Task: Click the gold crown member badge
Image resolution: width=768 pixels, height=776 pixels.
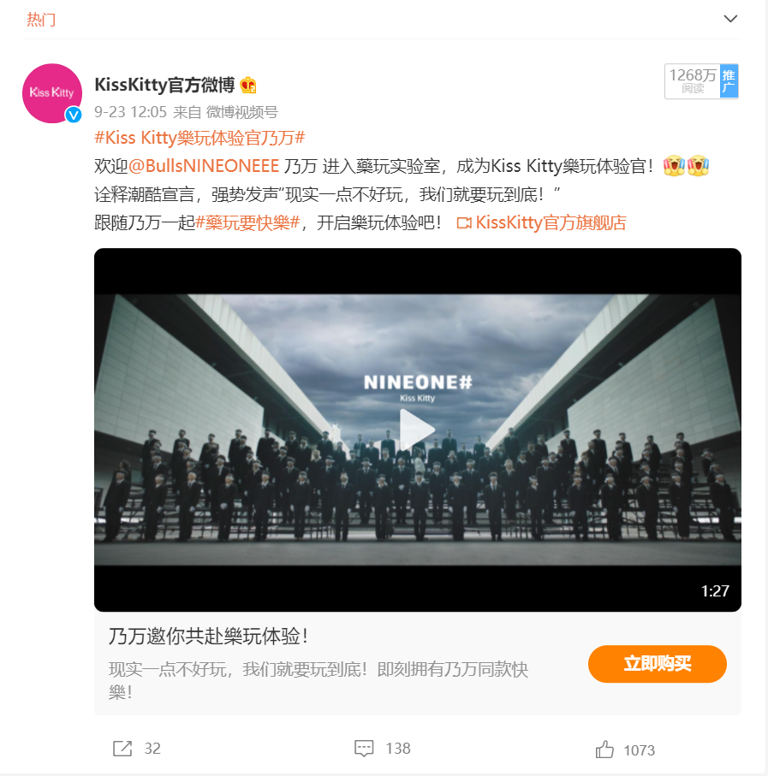Action: coord(248,85)
